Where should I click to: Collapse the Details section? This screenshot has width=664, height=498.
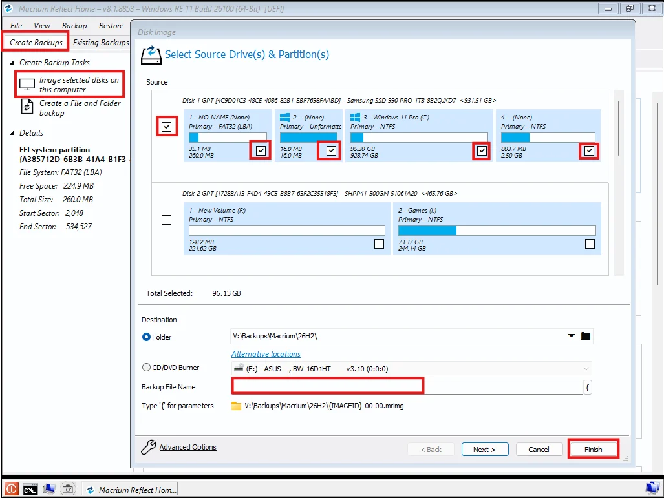(12, 133)
